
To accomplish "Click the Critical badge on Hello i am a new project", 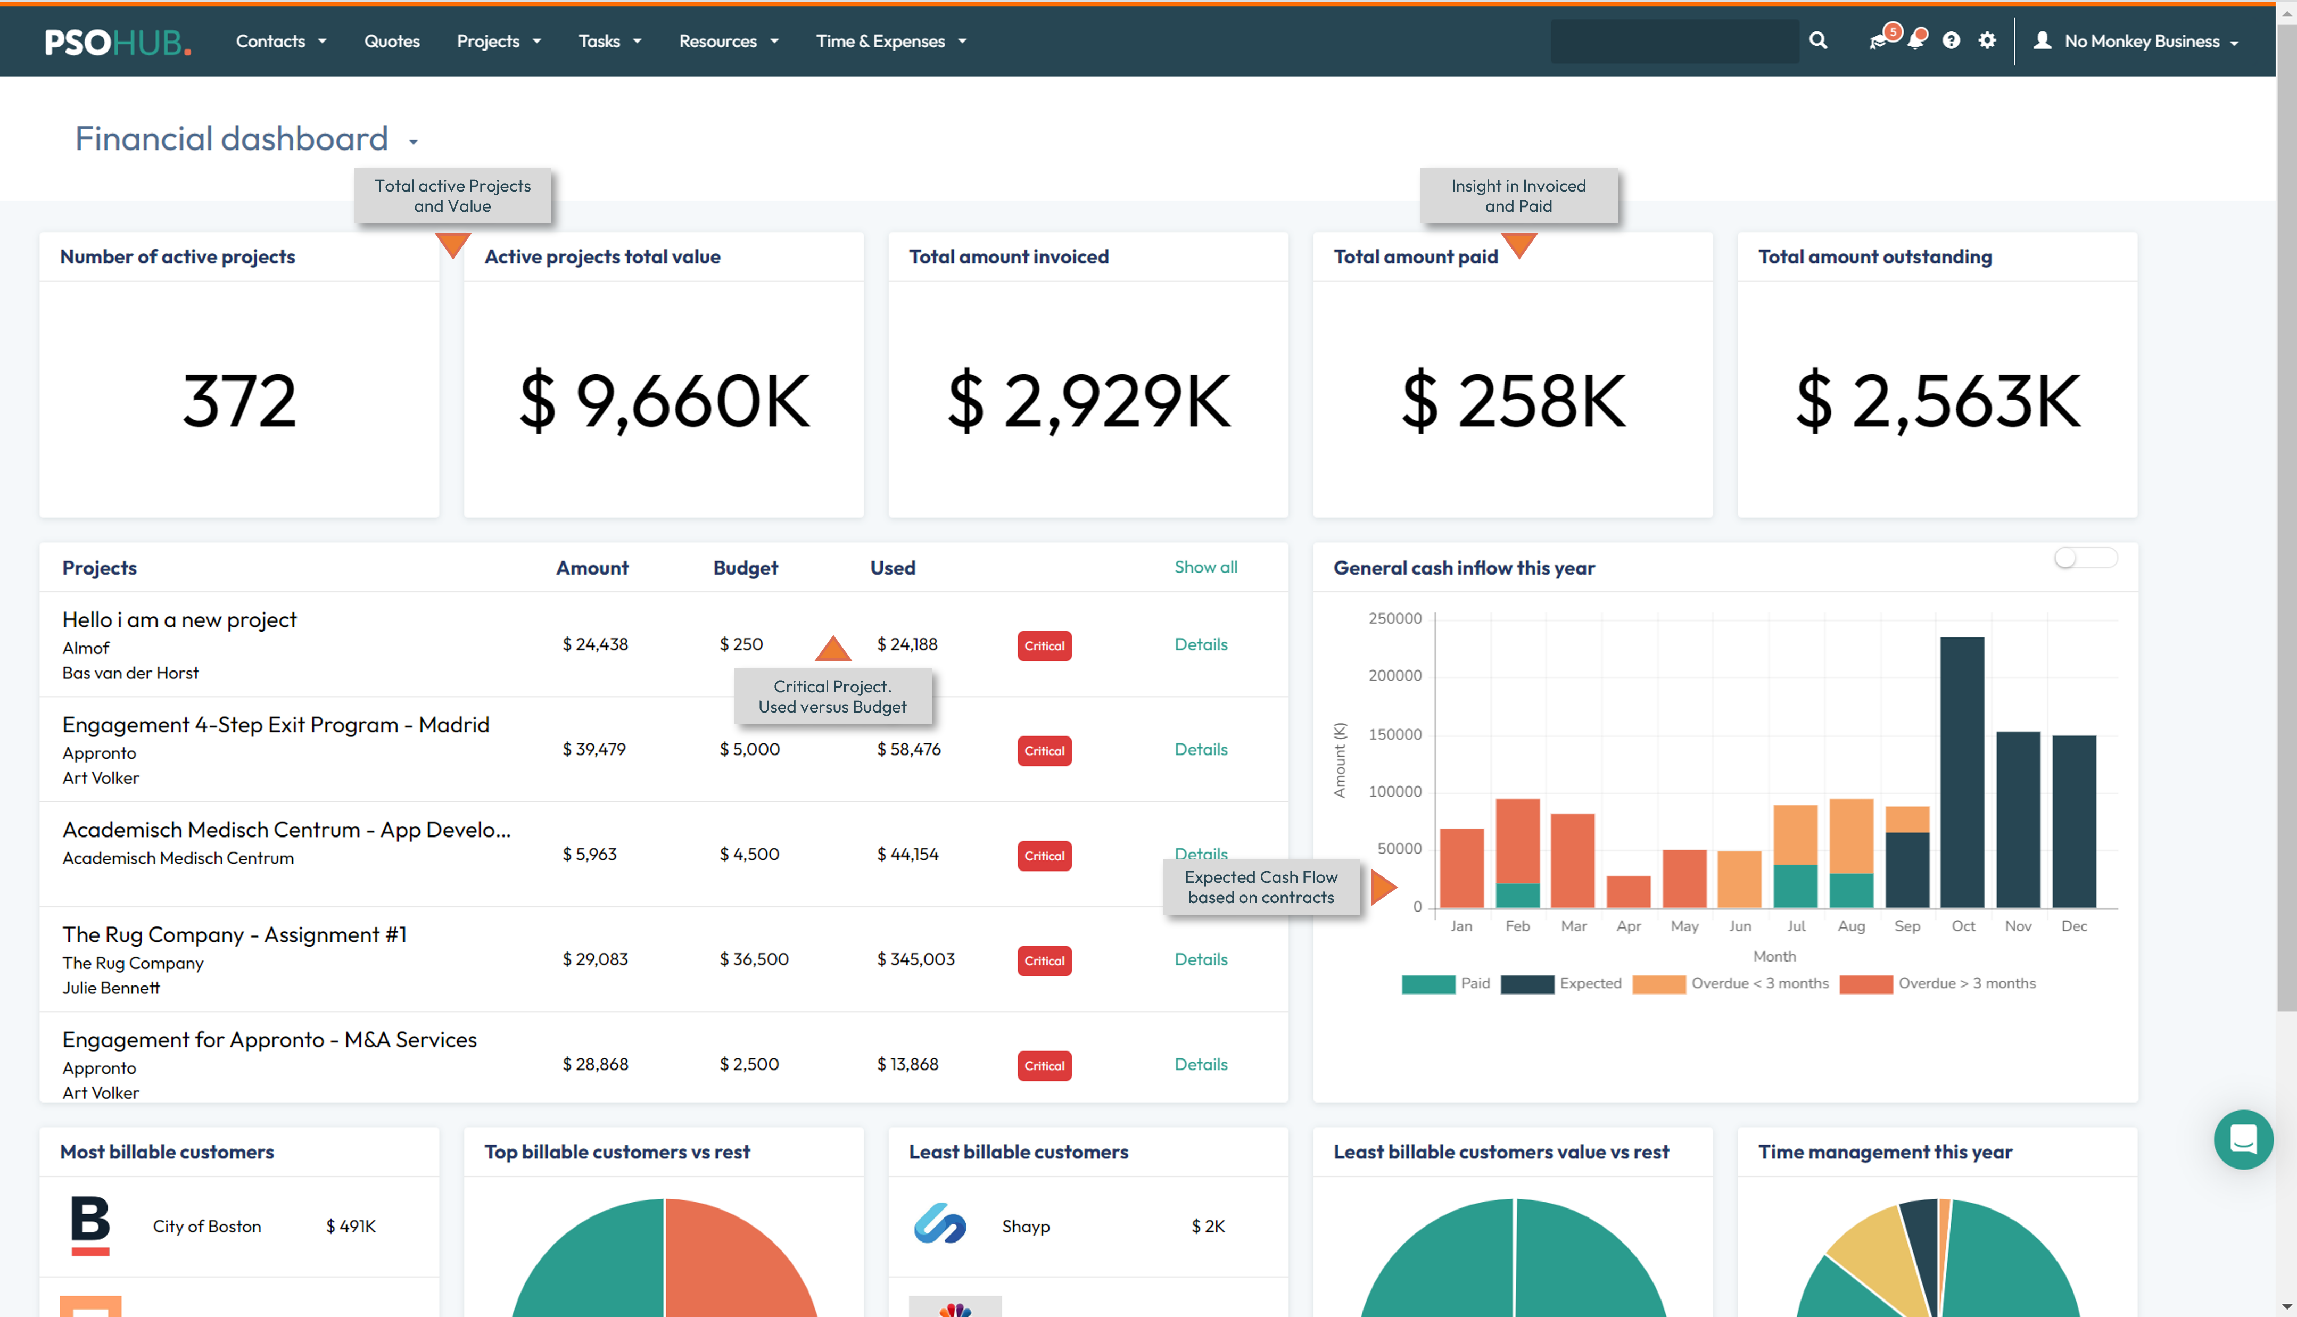I will 1044,645.
